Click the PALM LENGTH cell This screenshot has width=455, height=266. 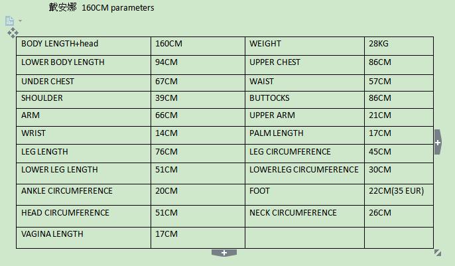[304, 135]
